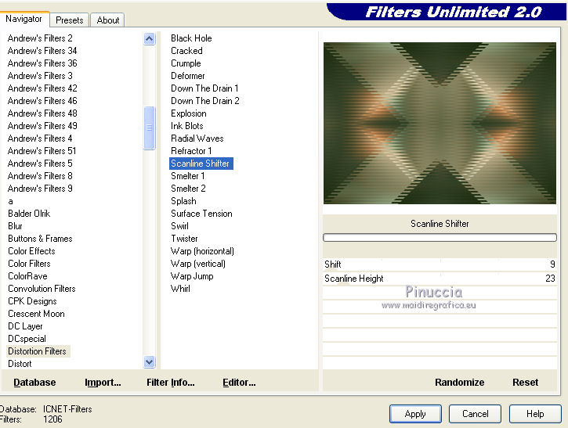The image size is (568, 428).
Task: Choose the Splash filter
Action: [183, 201]
